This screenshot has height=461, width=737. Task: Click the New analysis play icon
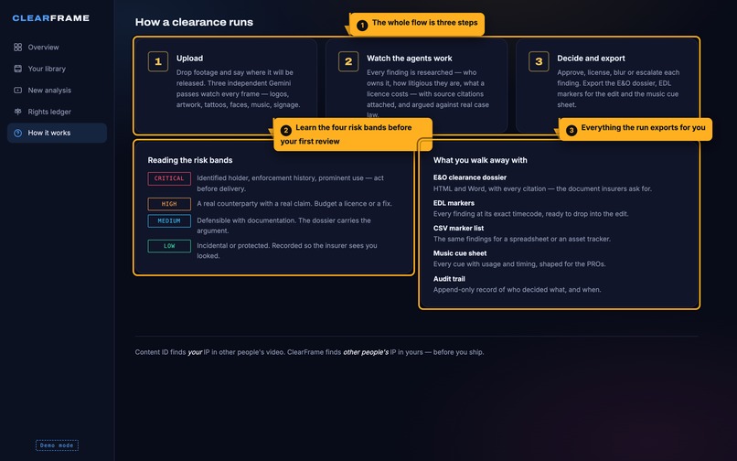pyautogui.click(x=18, y=91)
